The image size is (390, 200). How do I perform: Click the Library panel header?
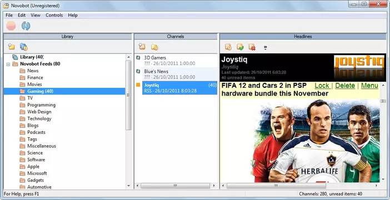pos(67,37)
